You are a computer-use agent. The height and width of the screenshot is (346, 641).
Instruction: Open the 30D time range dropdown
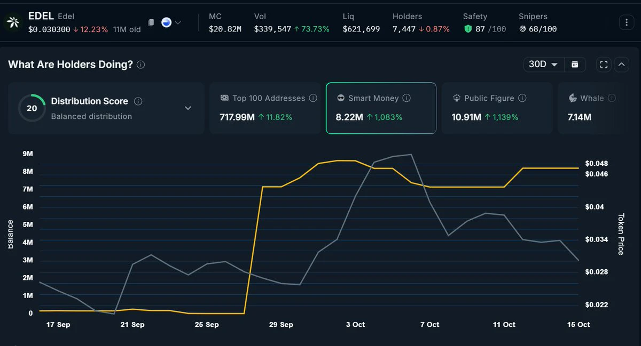543,65
